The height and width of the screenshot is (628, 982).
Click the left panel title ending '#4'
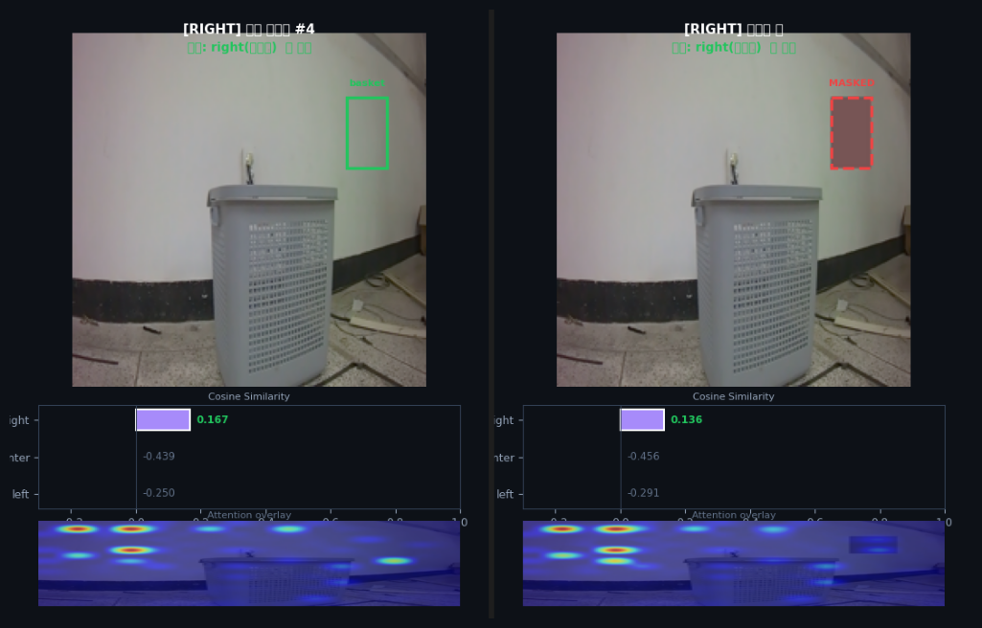click(x=249, y=29)
